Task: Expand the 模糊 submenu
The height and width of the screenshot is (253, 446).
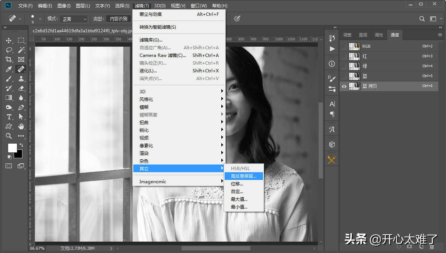Action: coord(179,107)
